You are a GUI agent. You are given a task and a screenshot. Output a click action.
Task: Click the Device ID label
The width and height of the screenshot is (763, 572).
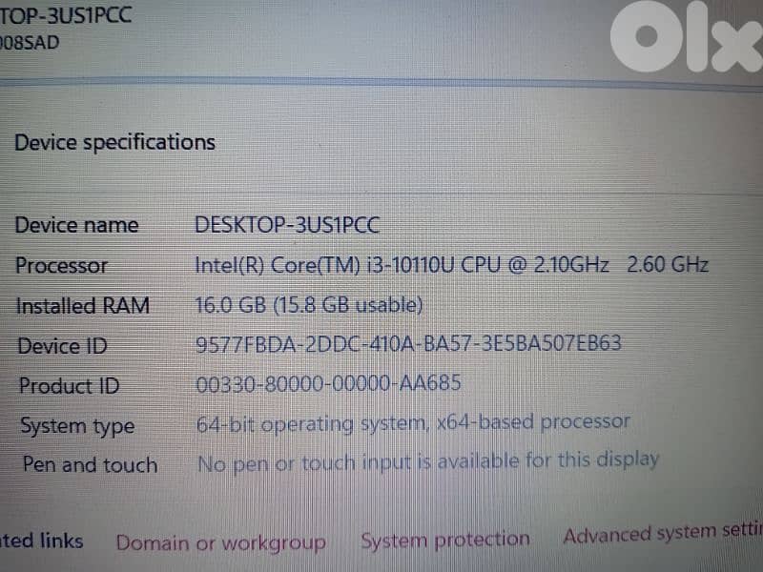click(x=61, y=346)
